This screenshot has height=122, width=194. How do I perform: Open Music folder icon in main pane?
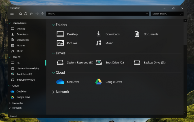99,43
